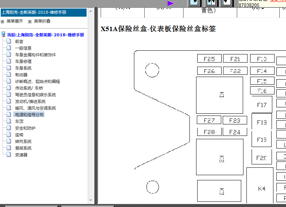Click the page icon next to 前言
Viewport: 286px width, 207px height.
(9, 41)
